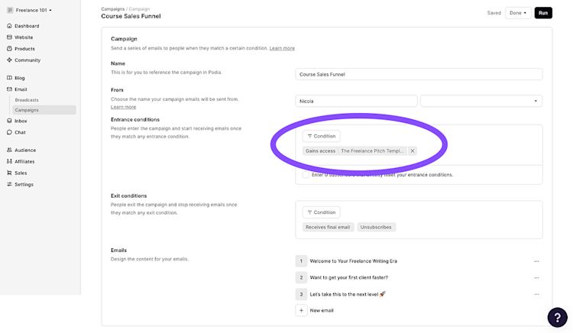Go to Settings in the sidebar
Image resolution: width=573 pixels, height=333 pixels.
pyautogui.click(x=24, y=184)
